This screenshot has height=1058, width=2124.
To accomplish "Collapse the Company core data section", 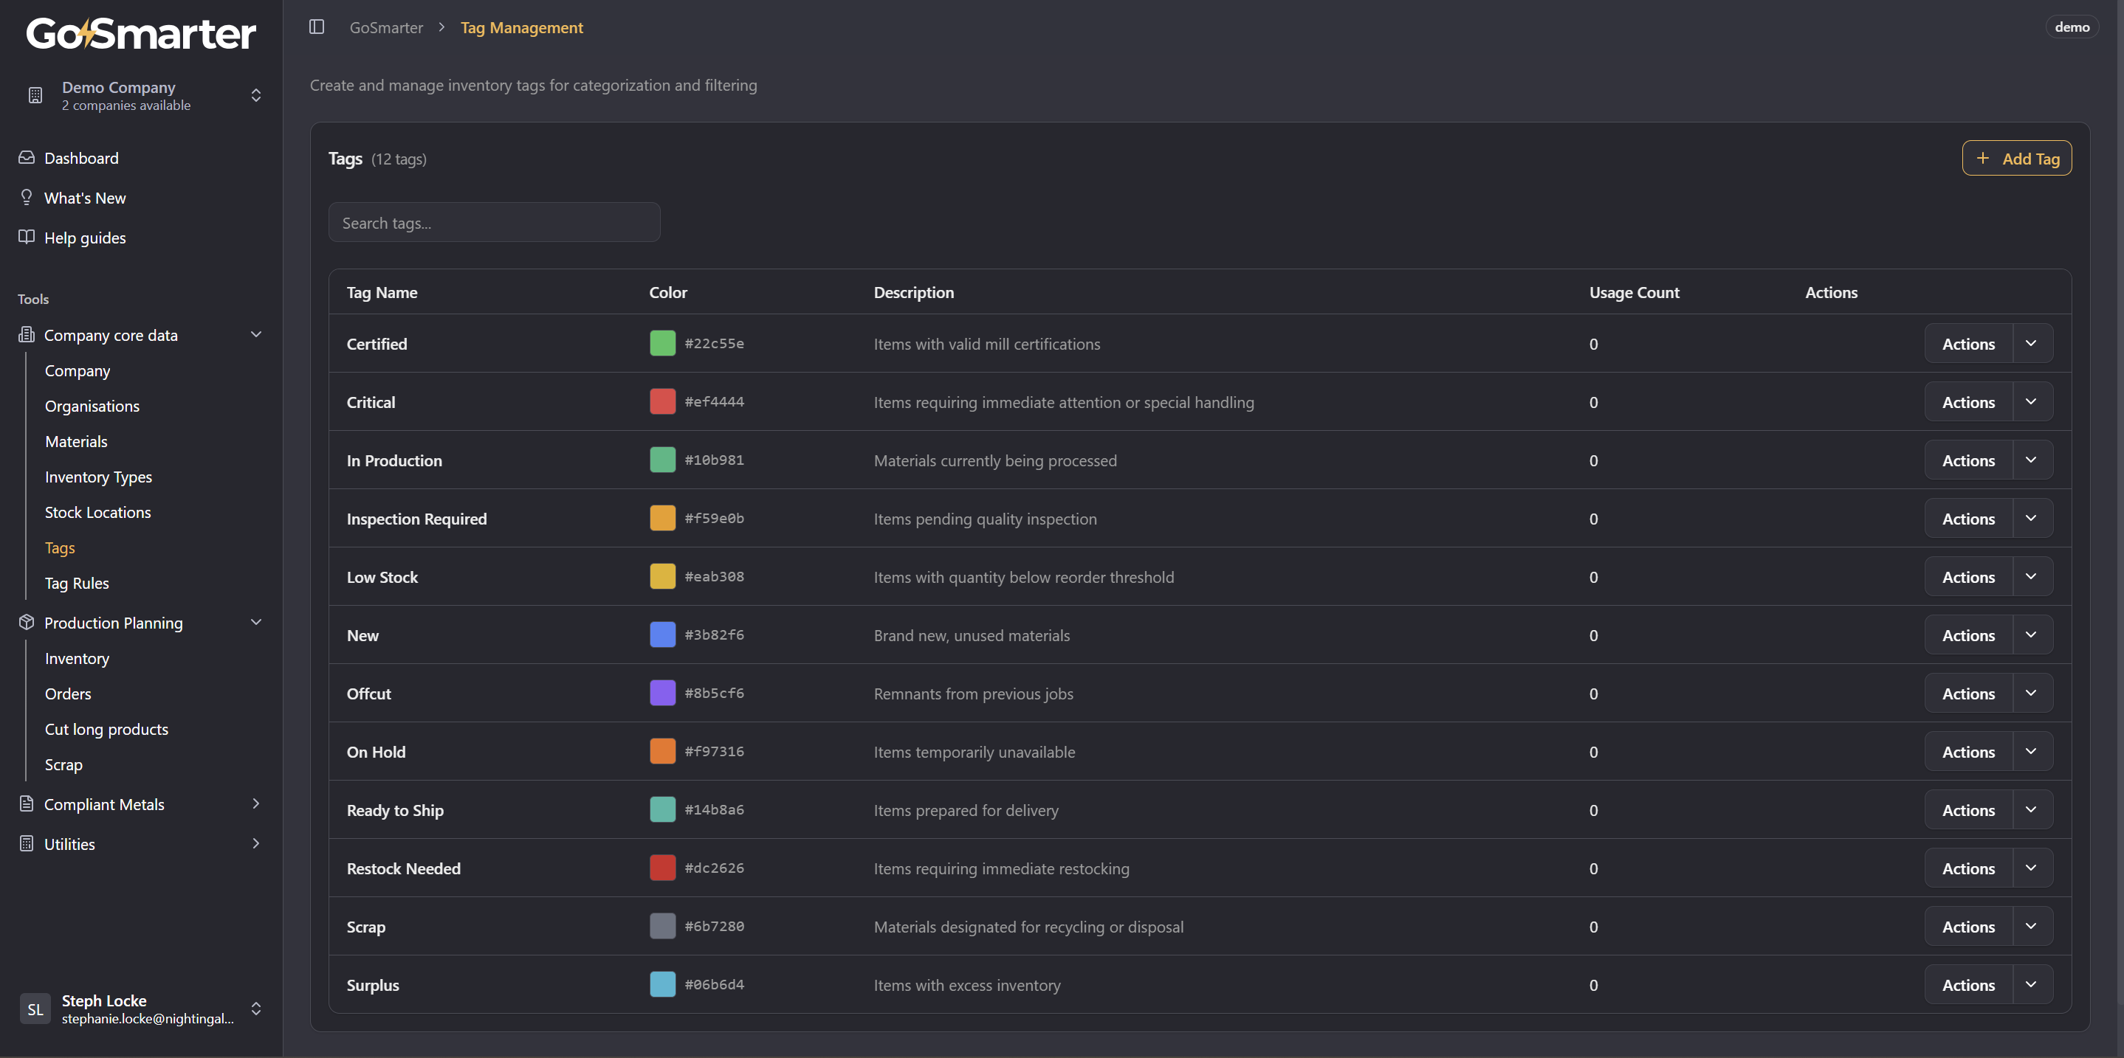I will [x=255, y=334].
